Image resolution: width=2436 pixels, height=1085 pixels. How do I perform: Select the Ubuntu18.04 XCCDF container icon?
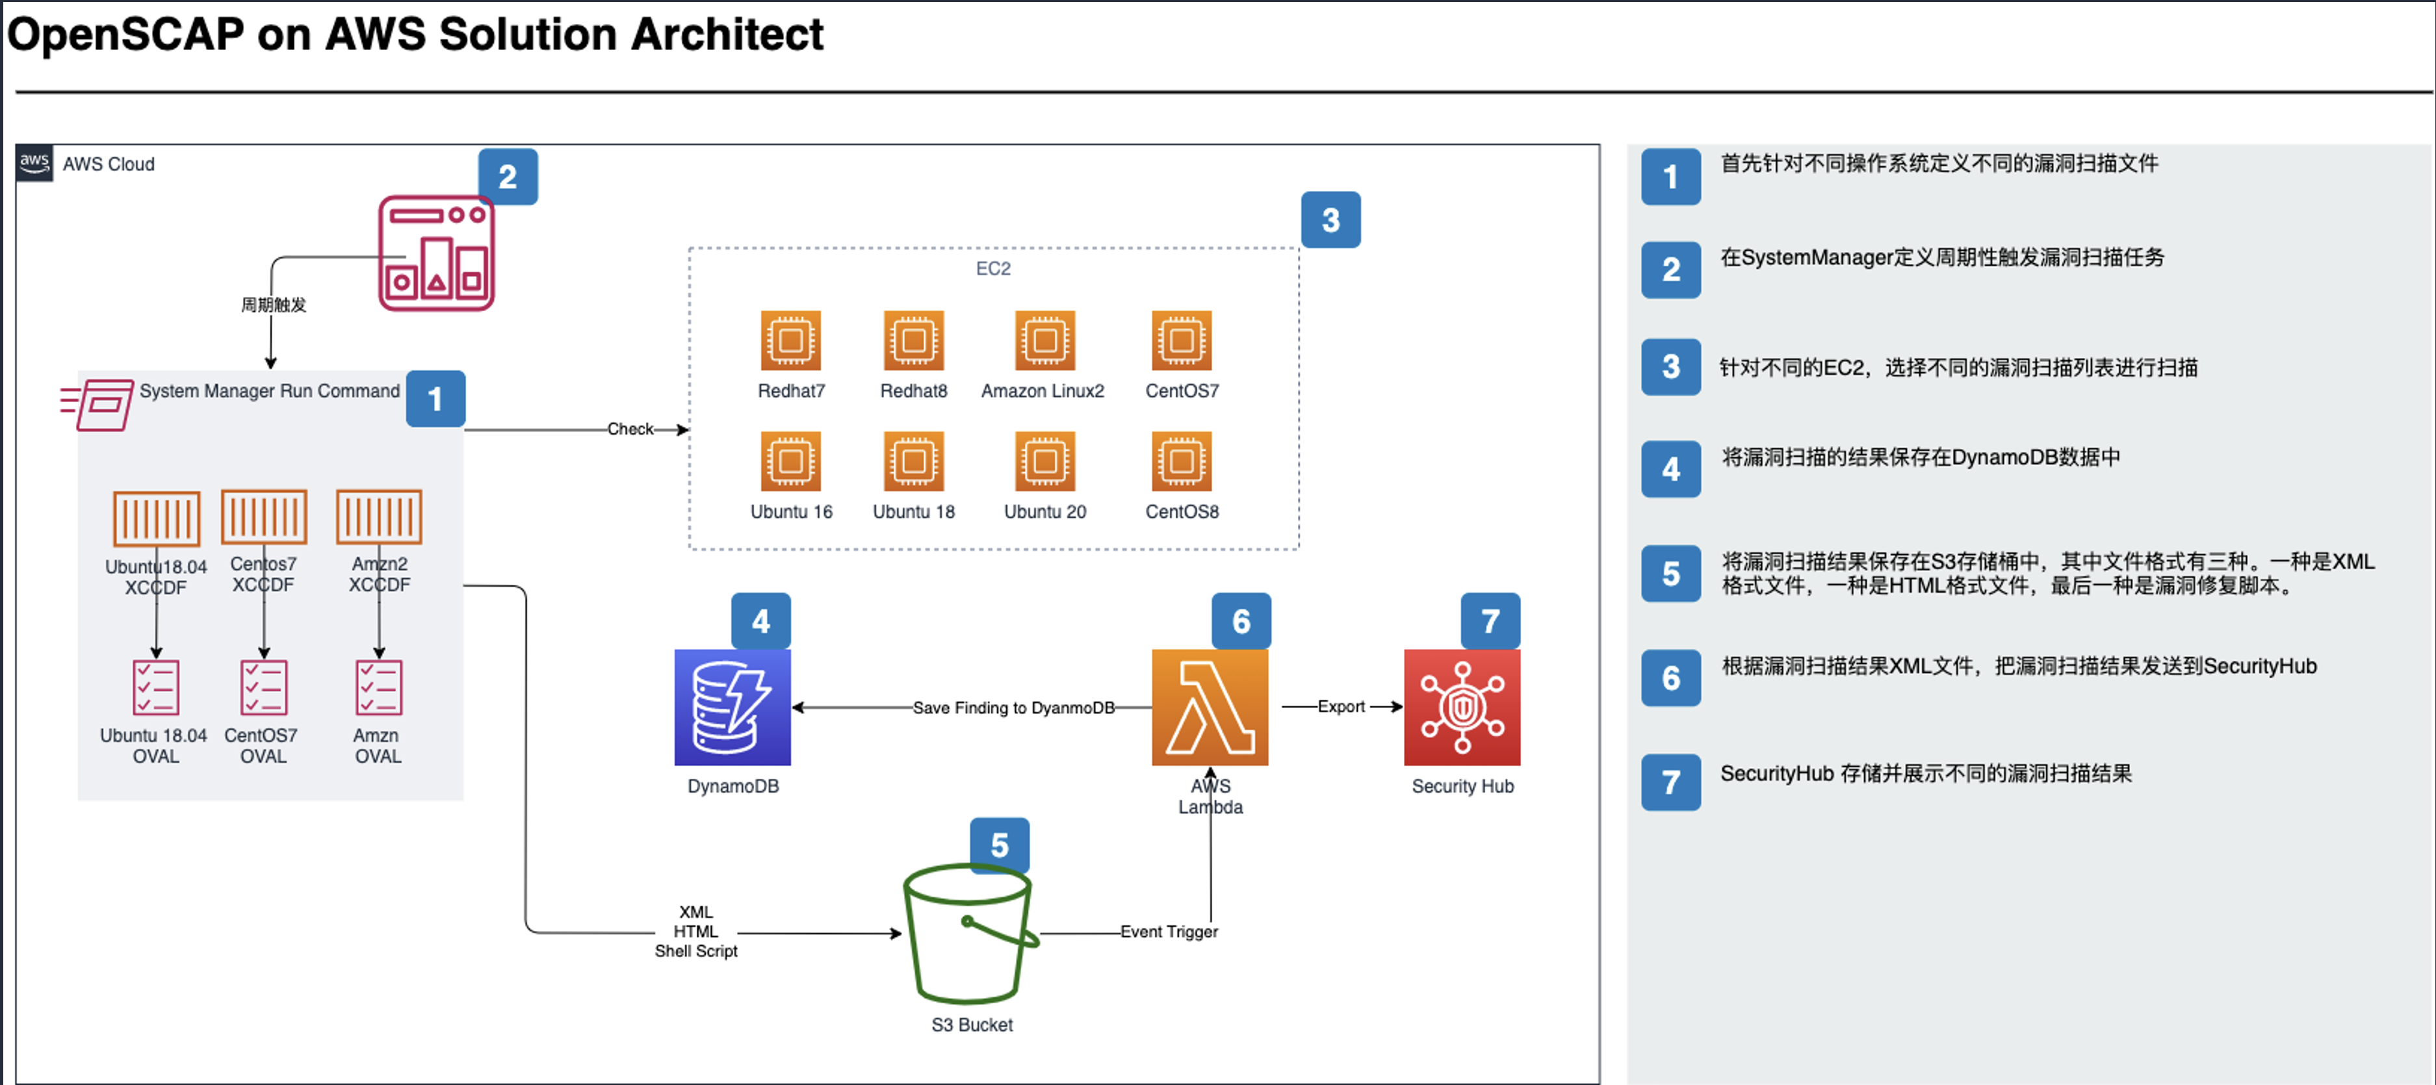(156, 518)
